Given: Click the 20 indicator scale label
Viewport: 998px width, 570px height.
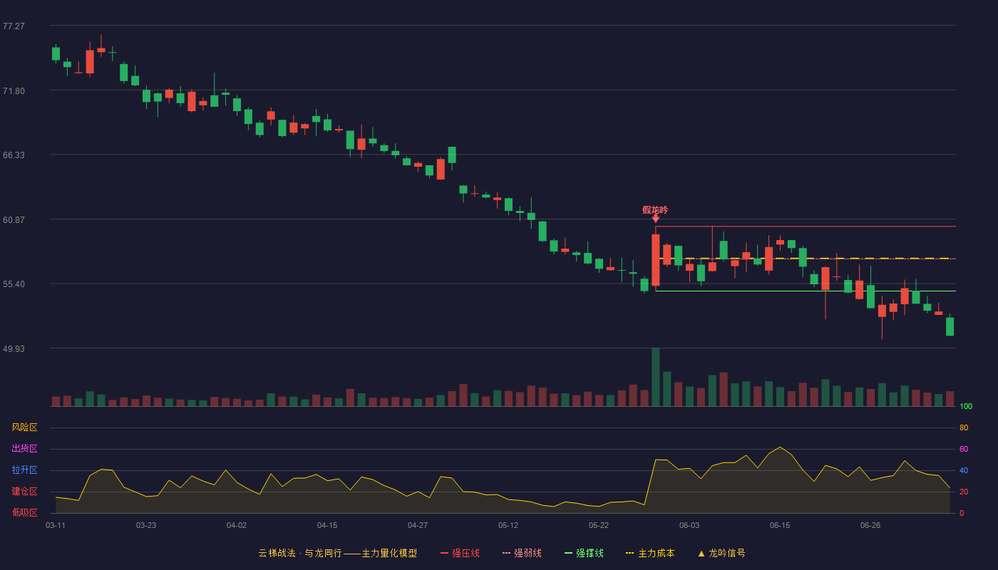Looking at the screenshot, I should pyautogui.click(x=964, y=492).
